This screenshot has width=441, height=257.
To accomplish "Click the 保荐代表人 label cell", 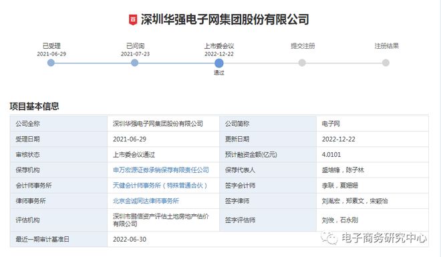I will (x=268, y=170).
